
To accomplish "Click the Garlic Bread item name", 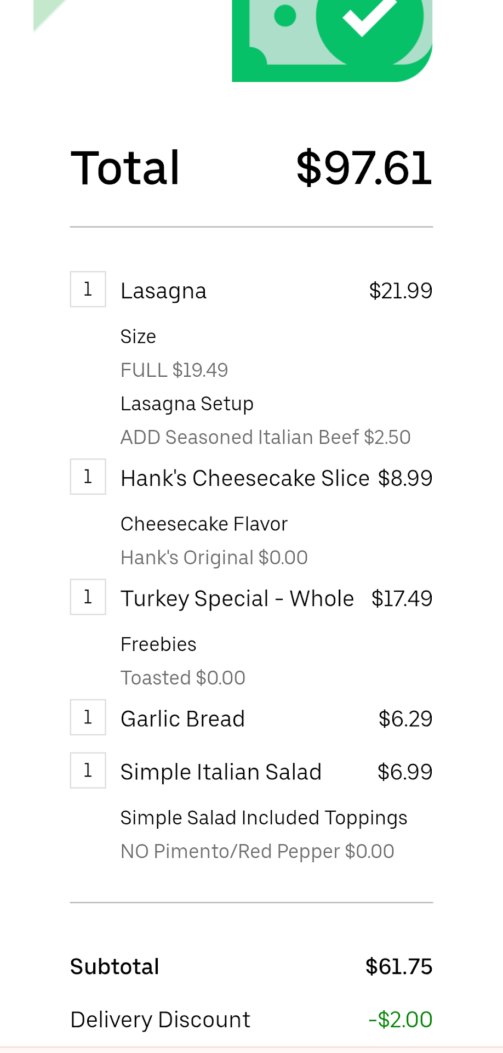I will point(182,719).
